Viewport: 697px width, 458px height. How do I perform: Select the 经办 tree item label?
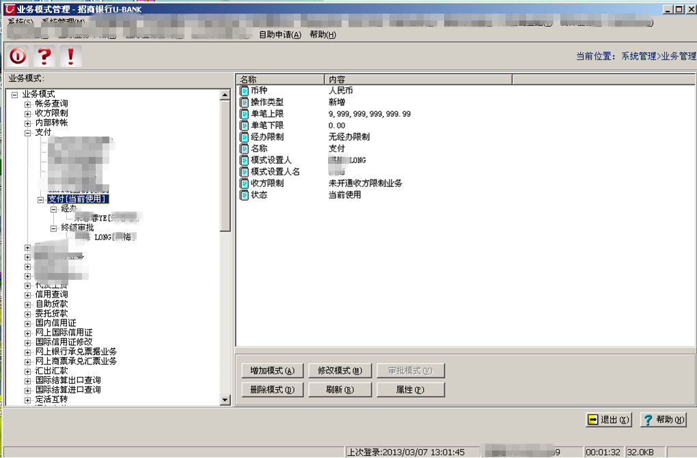[69, 209]
